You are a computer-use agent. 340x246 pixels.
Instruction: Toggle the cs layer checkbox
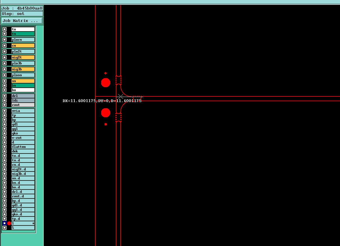click(x=5, y=46)
